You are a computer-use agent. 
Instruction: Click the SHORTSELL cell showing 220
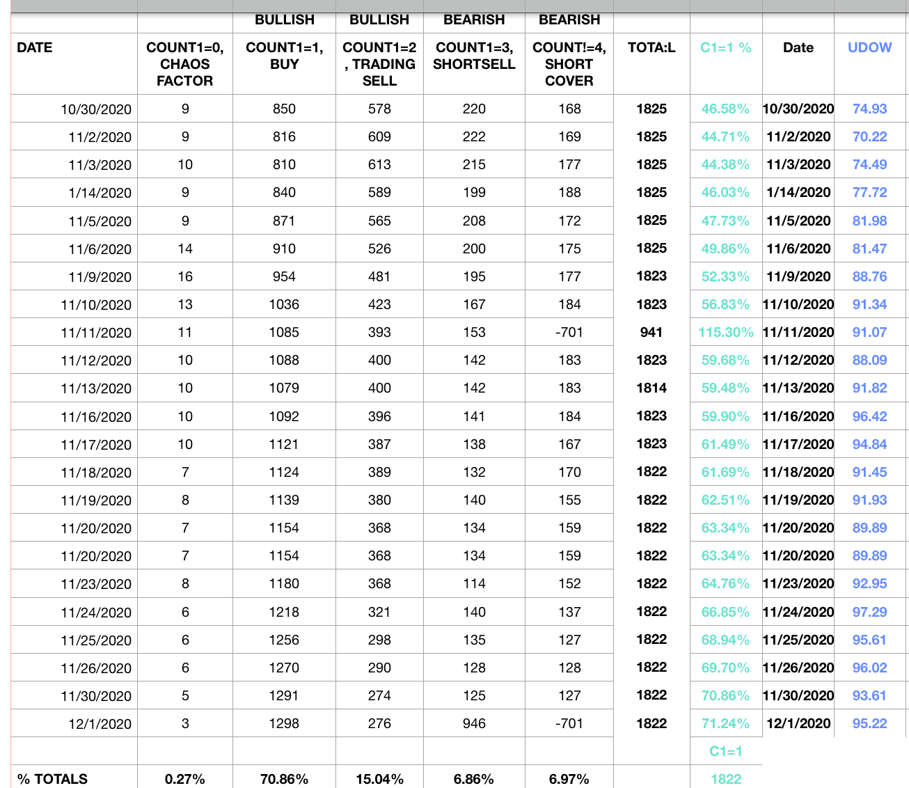[x=474, y=109]
